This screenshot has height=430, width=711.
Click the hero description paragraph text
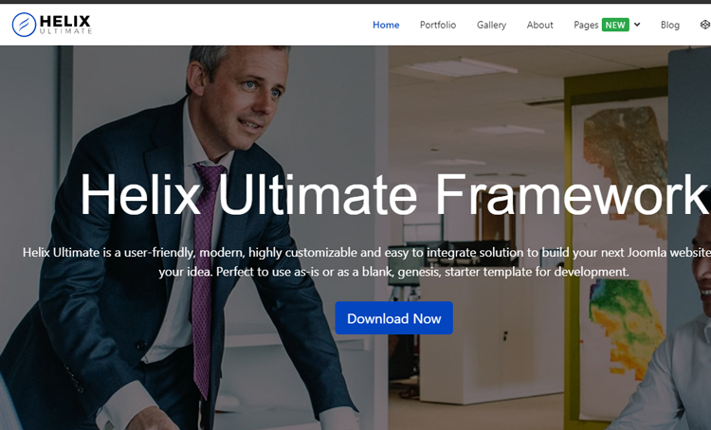pyautogui.click(x=366, y=262)
